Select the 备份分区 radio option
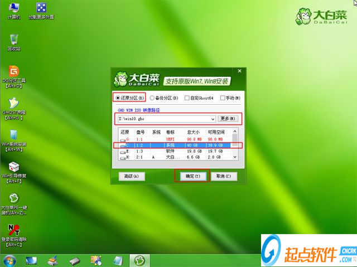 tap(152, 98)
